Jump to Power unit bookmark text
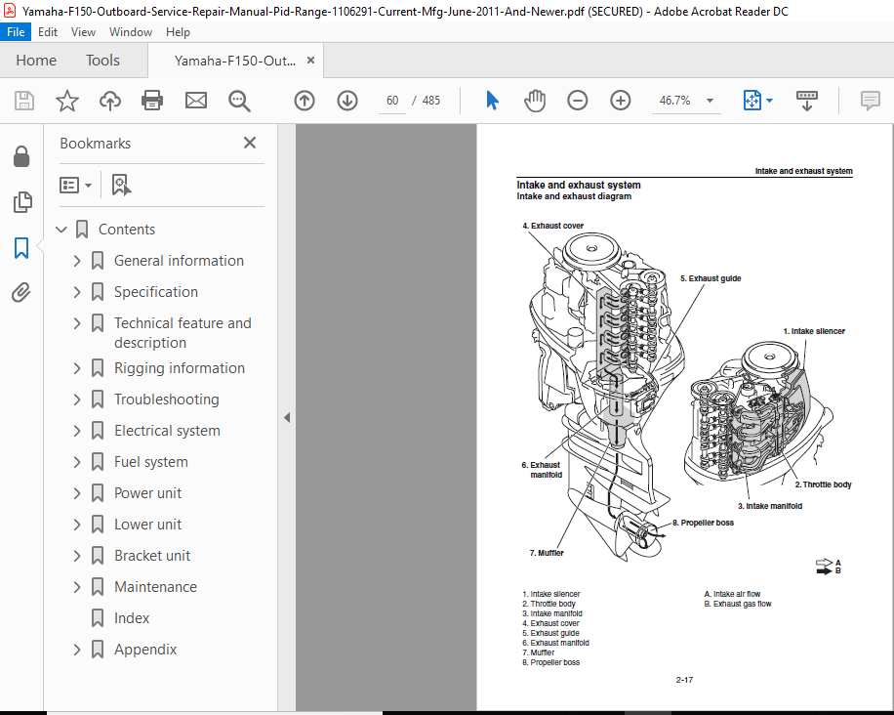The width and height of the screenshot is (894, 715). coord(147,493)
